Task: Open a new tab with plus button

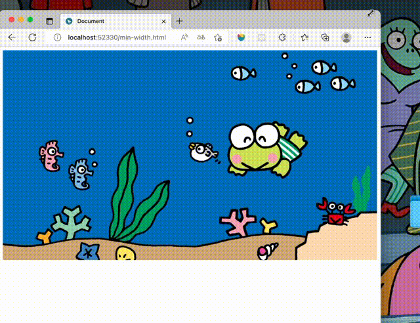Action: (179, 21)
